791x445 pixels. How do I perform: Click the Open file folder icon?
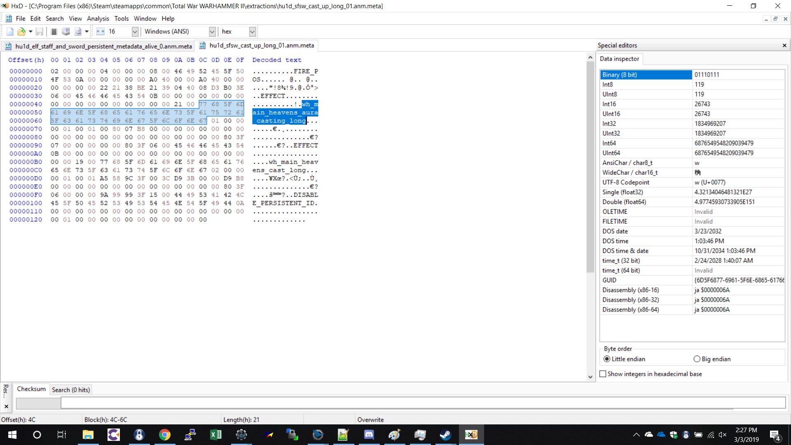pos(21,32)
